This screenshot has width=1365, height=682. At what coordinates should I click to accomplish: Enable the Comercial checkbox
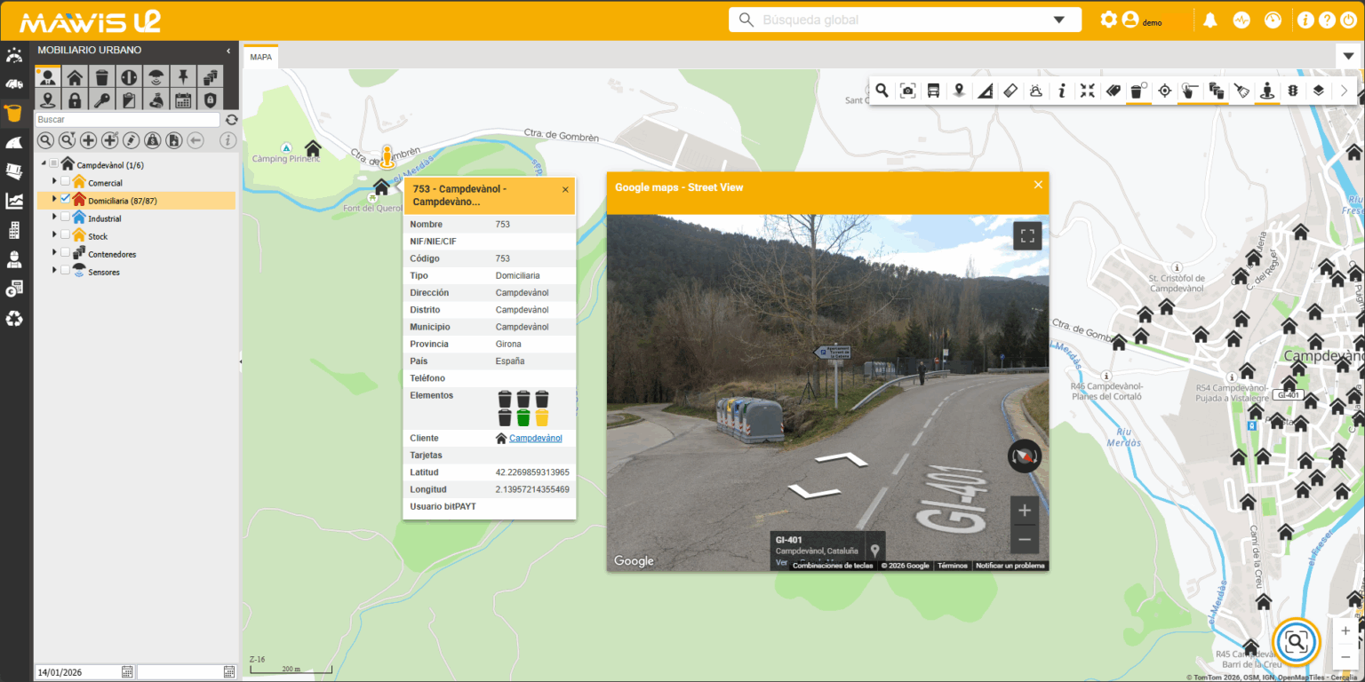coord(65,182)
